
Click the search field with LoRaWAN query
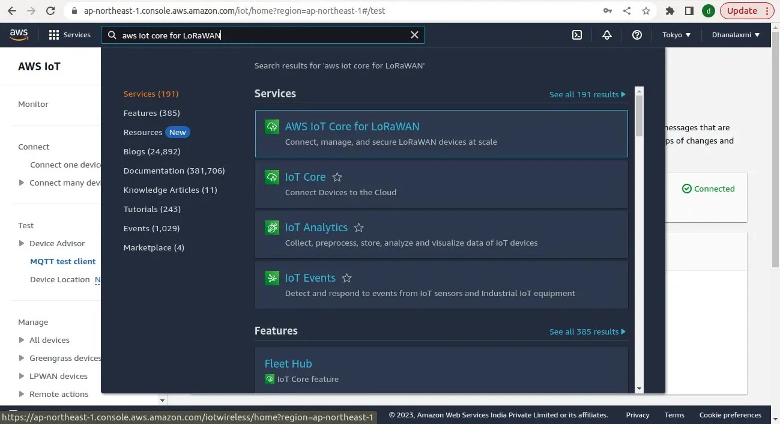click(x=263, y=35)
